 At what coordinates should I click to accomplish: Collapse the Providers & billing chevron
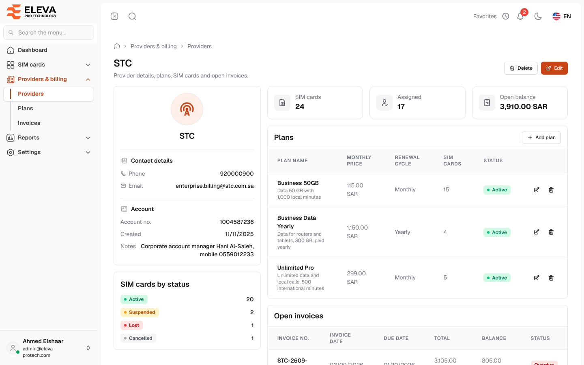[x=88, y=79]
